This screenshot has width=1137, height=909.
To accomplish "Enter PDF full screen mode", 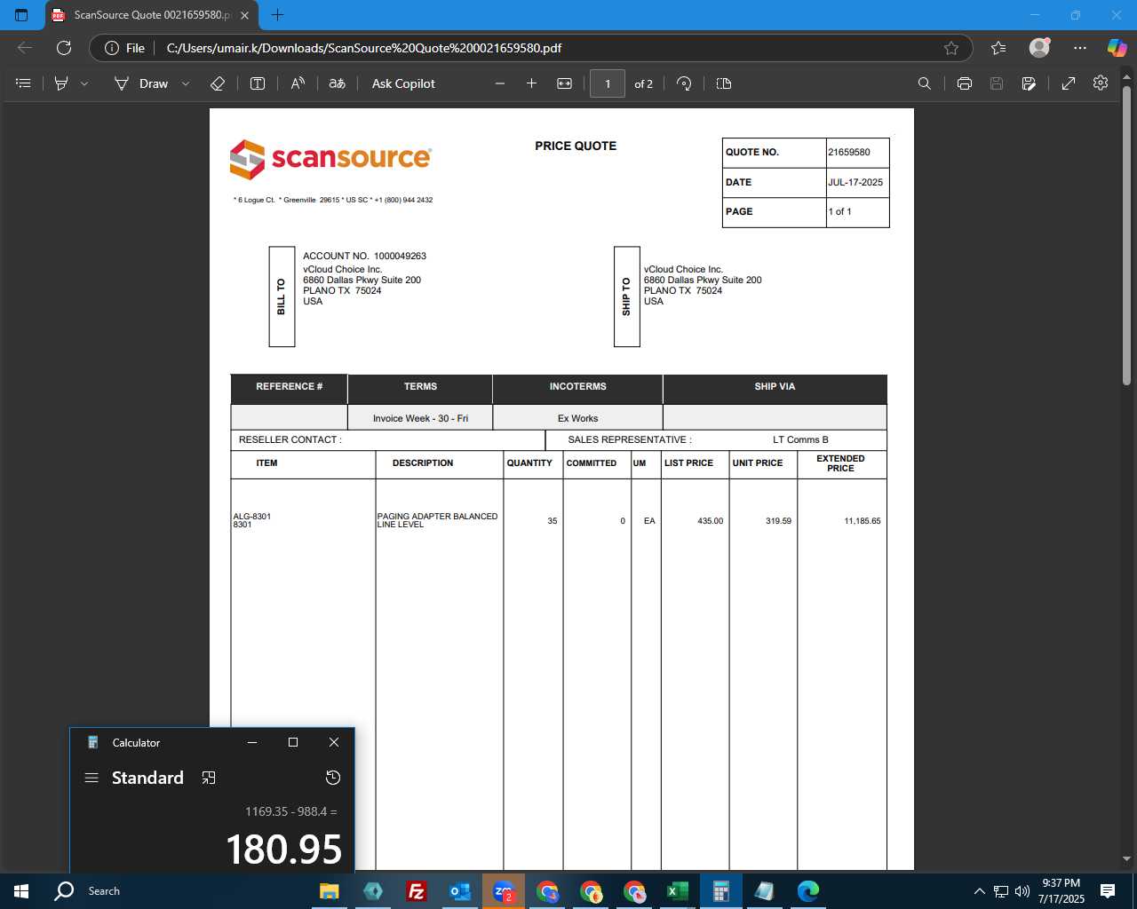I will click(1069, 83).
